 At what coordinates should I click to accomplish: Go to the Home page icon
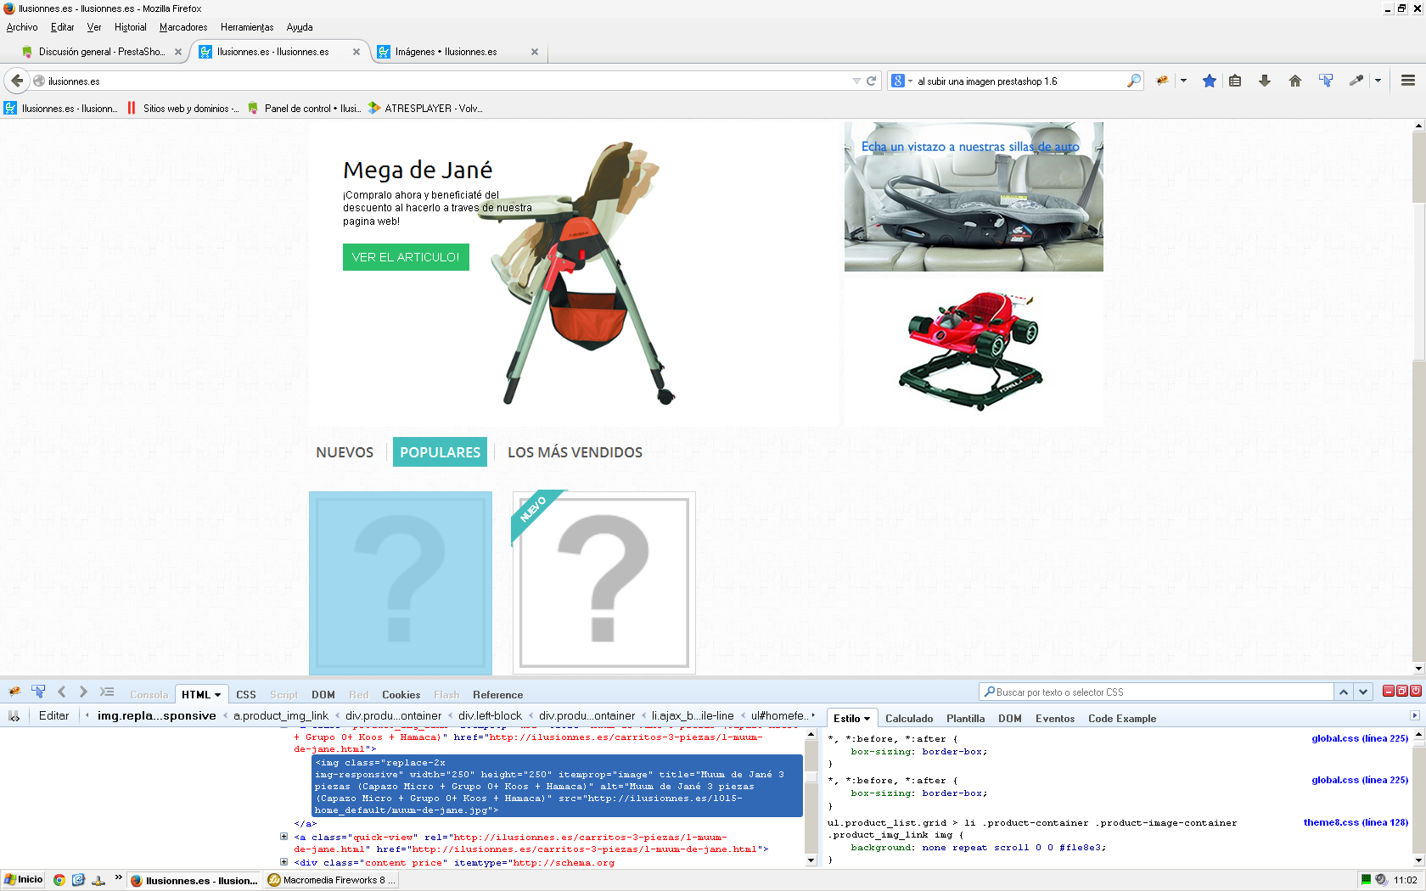point(1294,81)
